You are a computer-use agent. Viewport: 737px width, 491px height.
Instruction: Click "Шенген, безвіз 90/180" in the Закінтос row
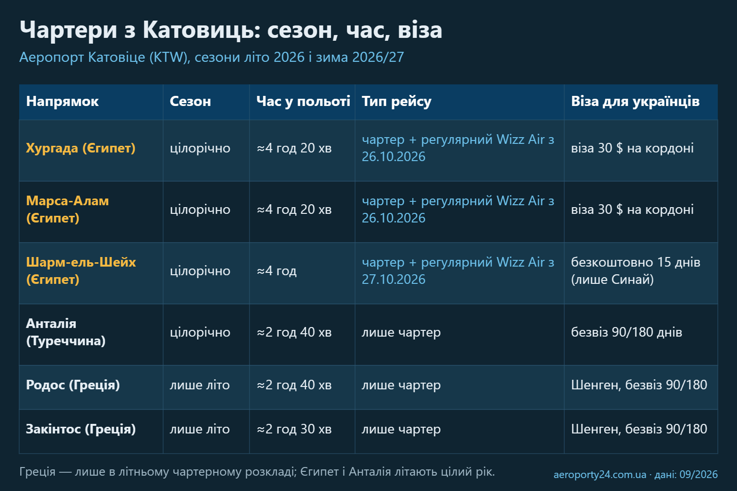639,429
